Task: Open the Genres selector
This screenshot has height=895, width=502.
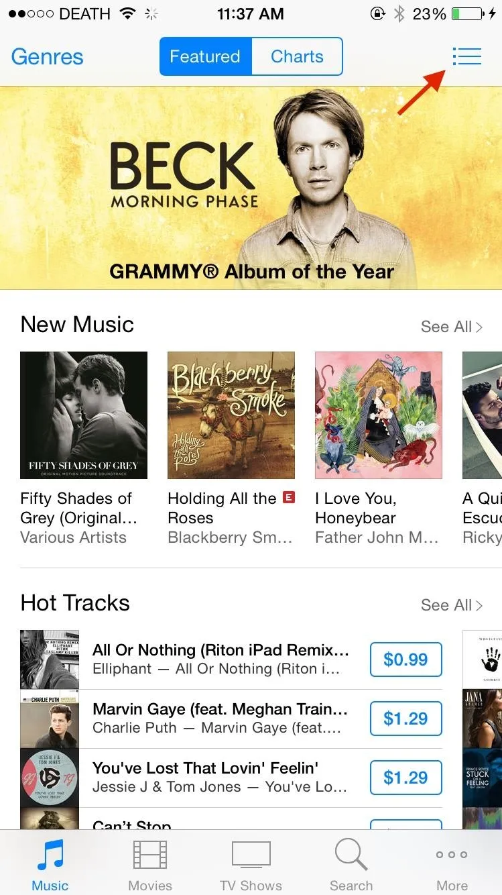Action: click(x=48, y=56)
